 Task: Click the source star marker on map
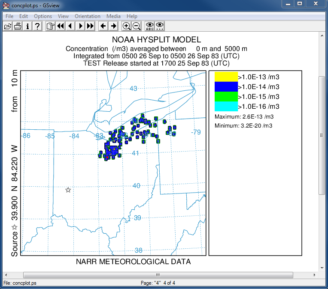[68, 190]
